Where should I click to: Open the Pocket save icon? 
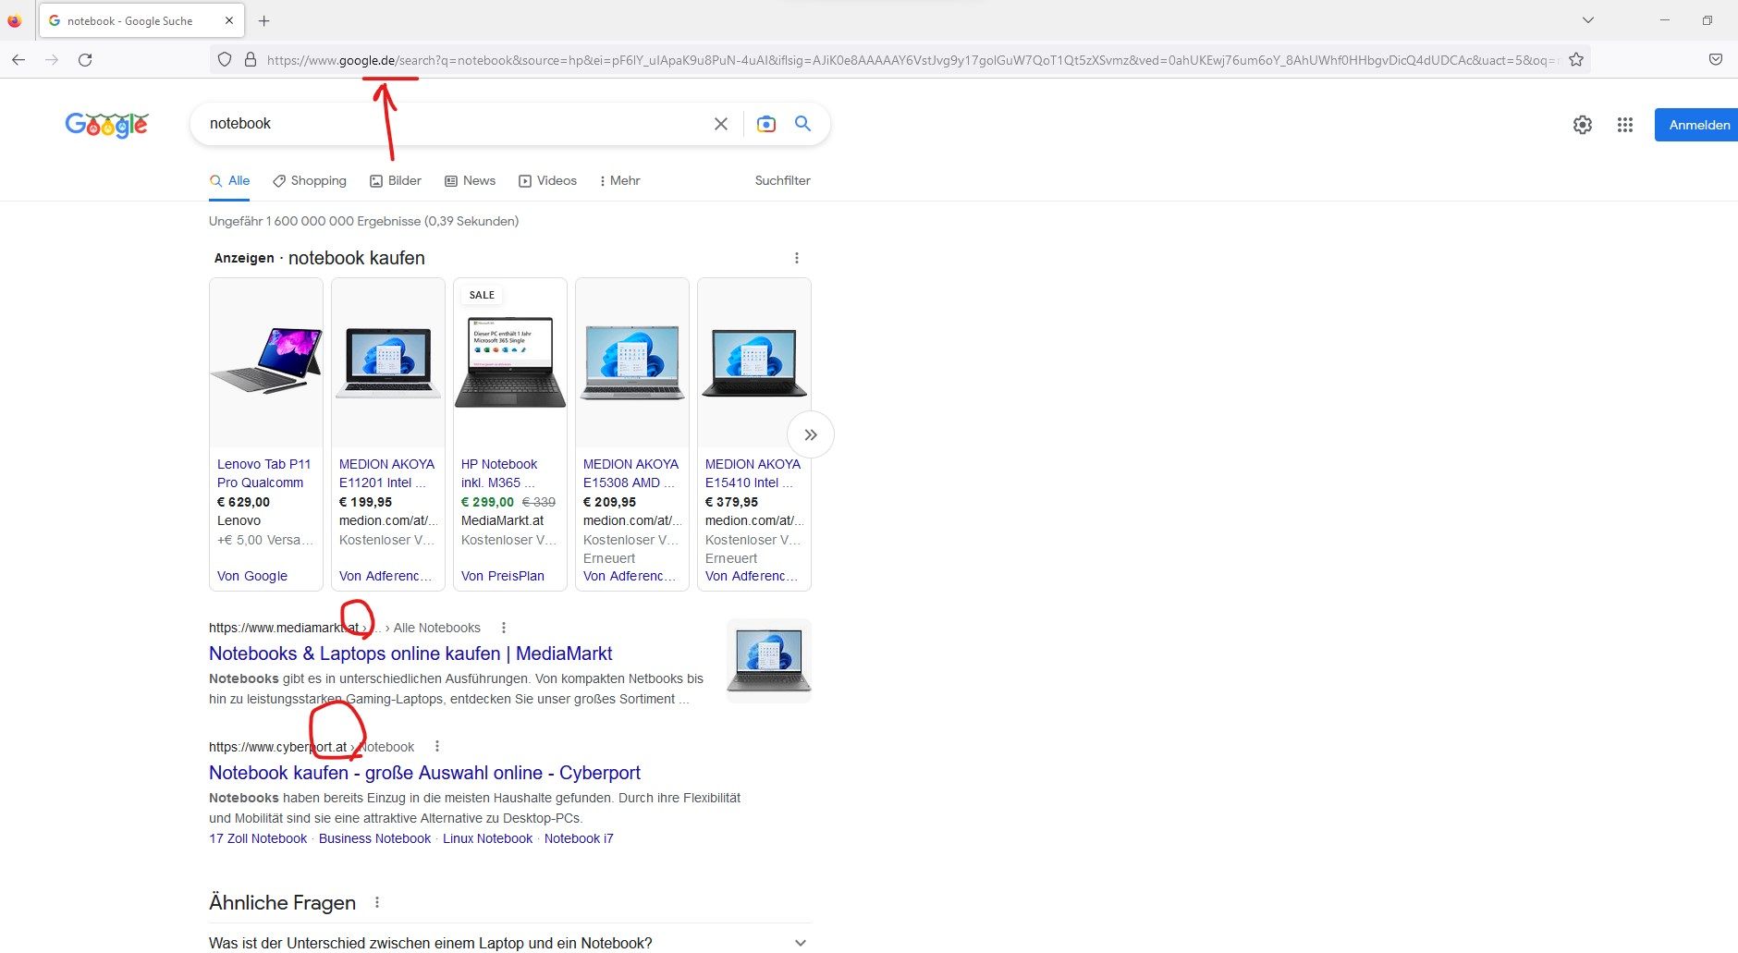[1715, 59]
